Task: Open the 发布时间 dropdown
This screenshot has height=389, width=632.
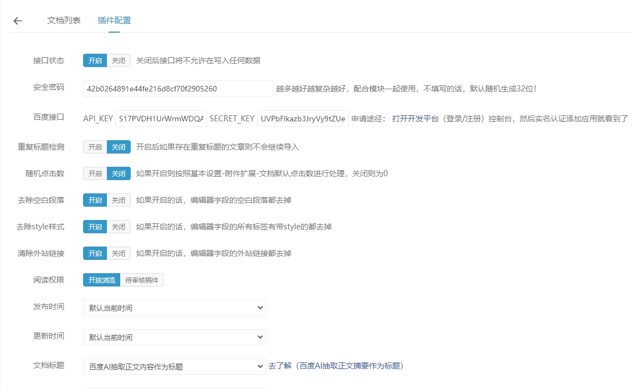Action: (x=174, y=308)
